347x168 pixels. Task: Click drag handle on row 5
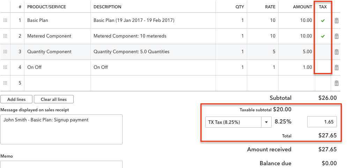(5, 83)
